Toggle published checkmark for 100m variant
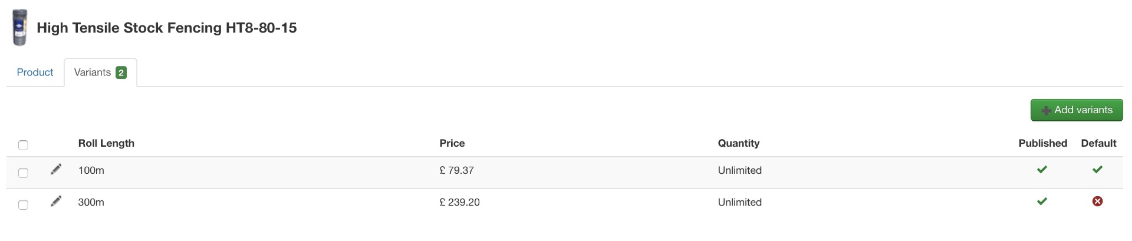This screenshot has height=241, width=1132. click(1042, 170)
